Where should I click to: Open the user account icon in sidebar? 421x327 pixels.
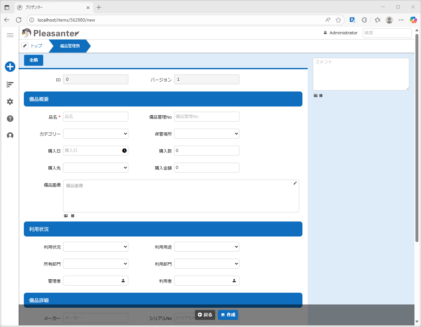[x=10, y=136]
